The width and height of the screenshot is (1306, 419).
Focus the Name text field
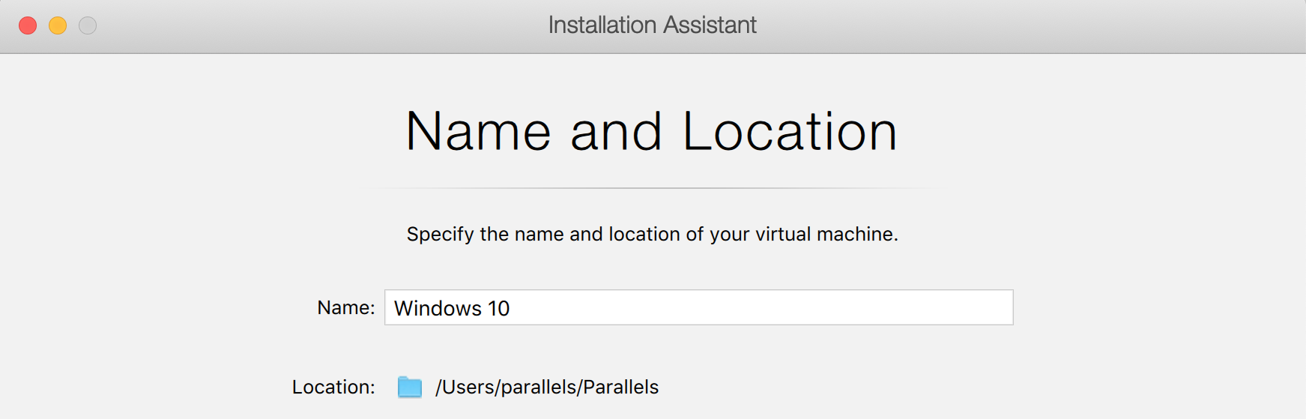tap(698, 307)
